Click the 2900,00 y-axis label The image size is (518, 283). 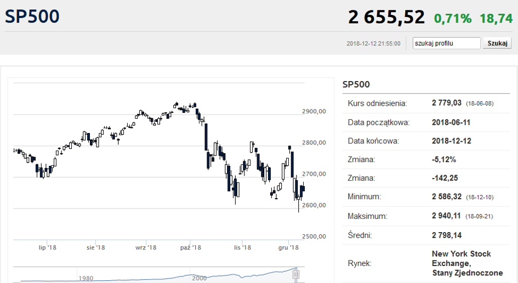314,112
